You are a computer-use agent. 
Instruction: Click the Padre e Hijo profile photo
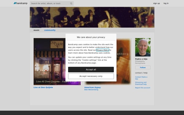143,47
